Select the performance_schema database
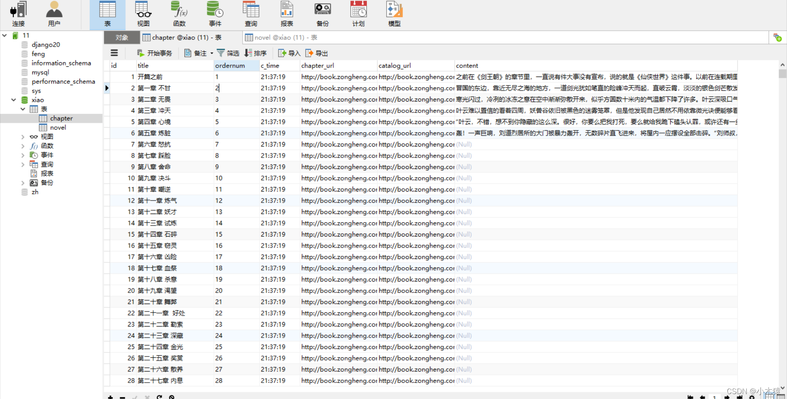This screenshot has height=399, width=787. 63,81
